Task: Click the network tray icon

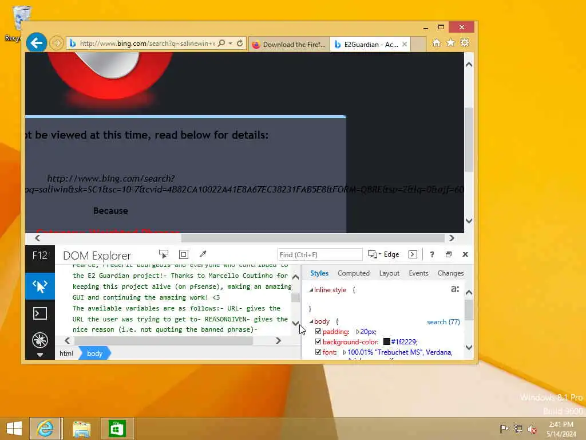Action: click(518, 429)
